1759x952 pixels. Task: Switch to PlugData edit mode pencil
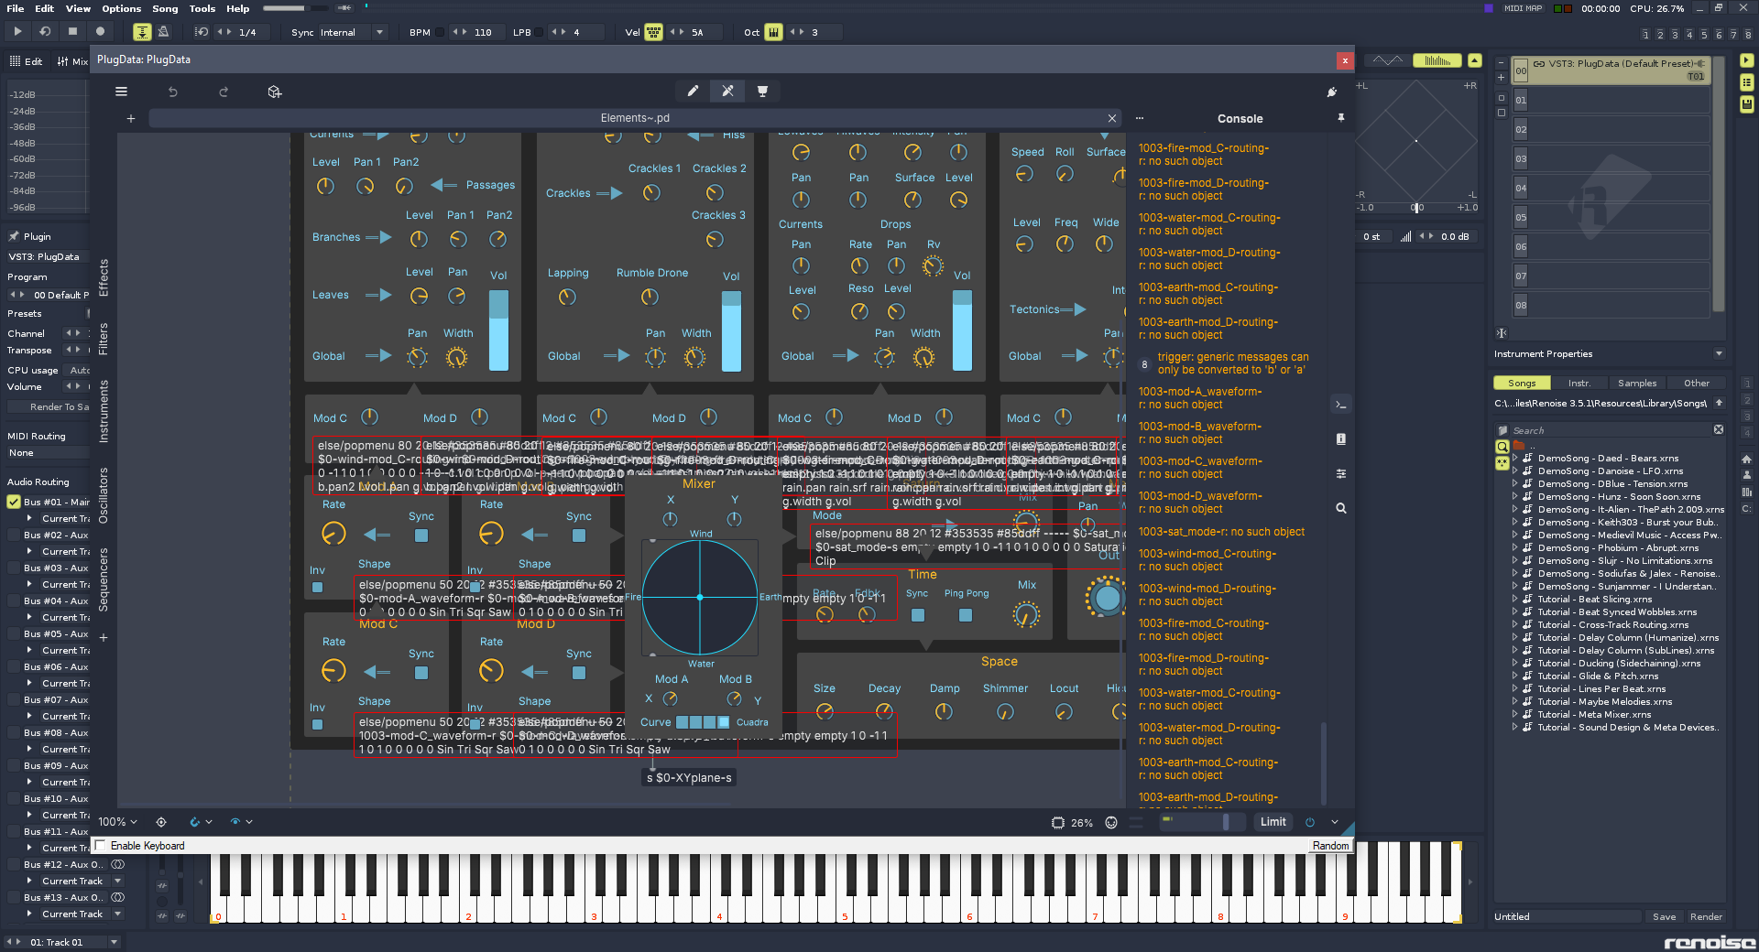pyautogui.click(x=693, y=91)
